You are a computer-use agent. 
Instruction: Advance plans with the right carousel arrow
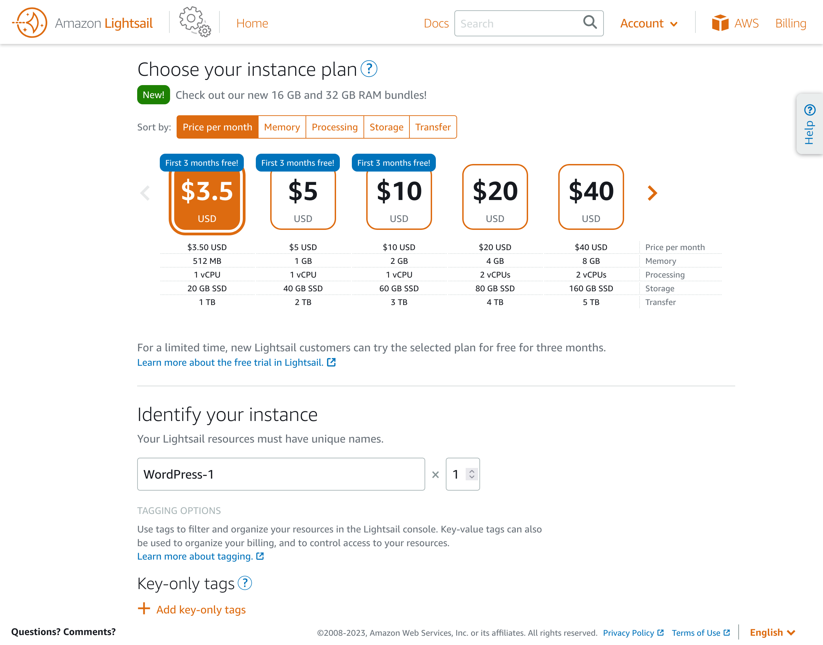(652, 193)
